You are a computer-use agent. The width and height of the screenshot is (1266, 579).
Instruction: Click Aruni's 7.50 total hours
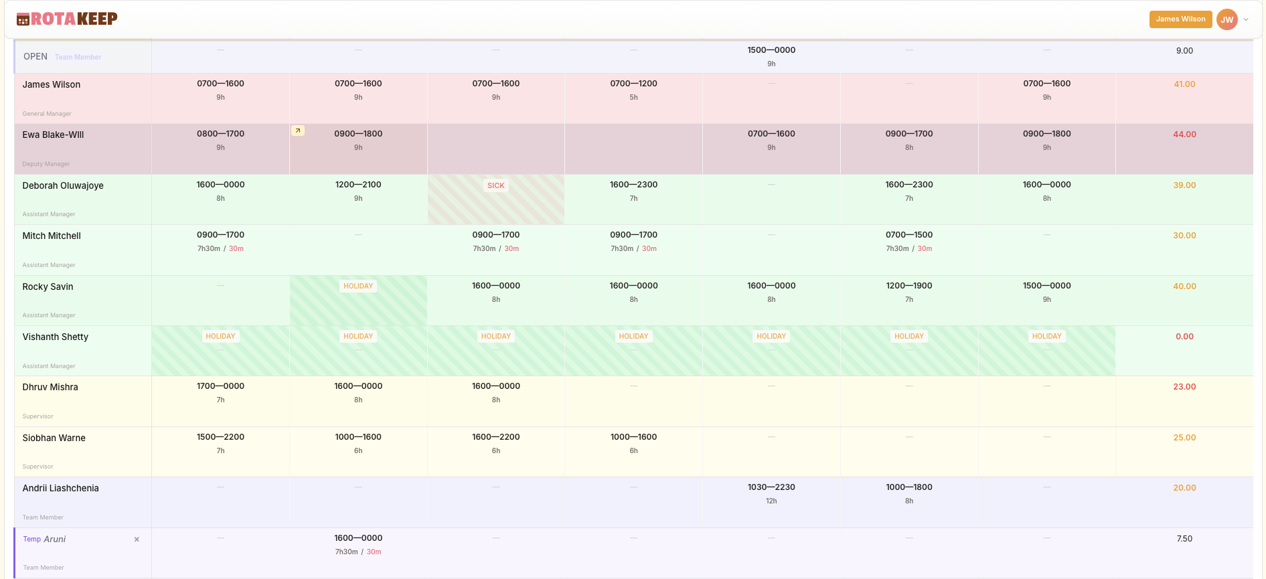click(1184, 539)
